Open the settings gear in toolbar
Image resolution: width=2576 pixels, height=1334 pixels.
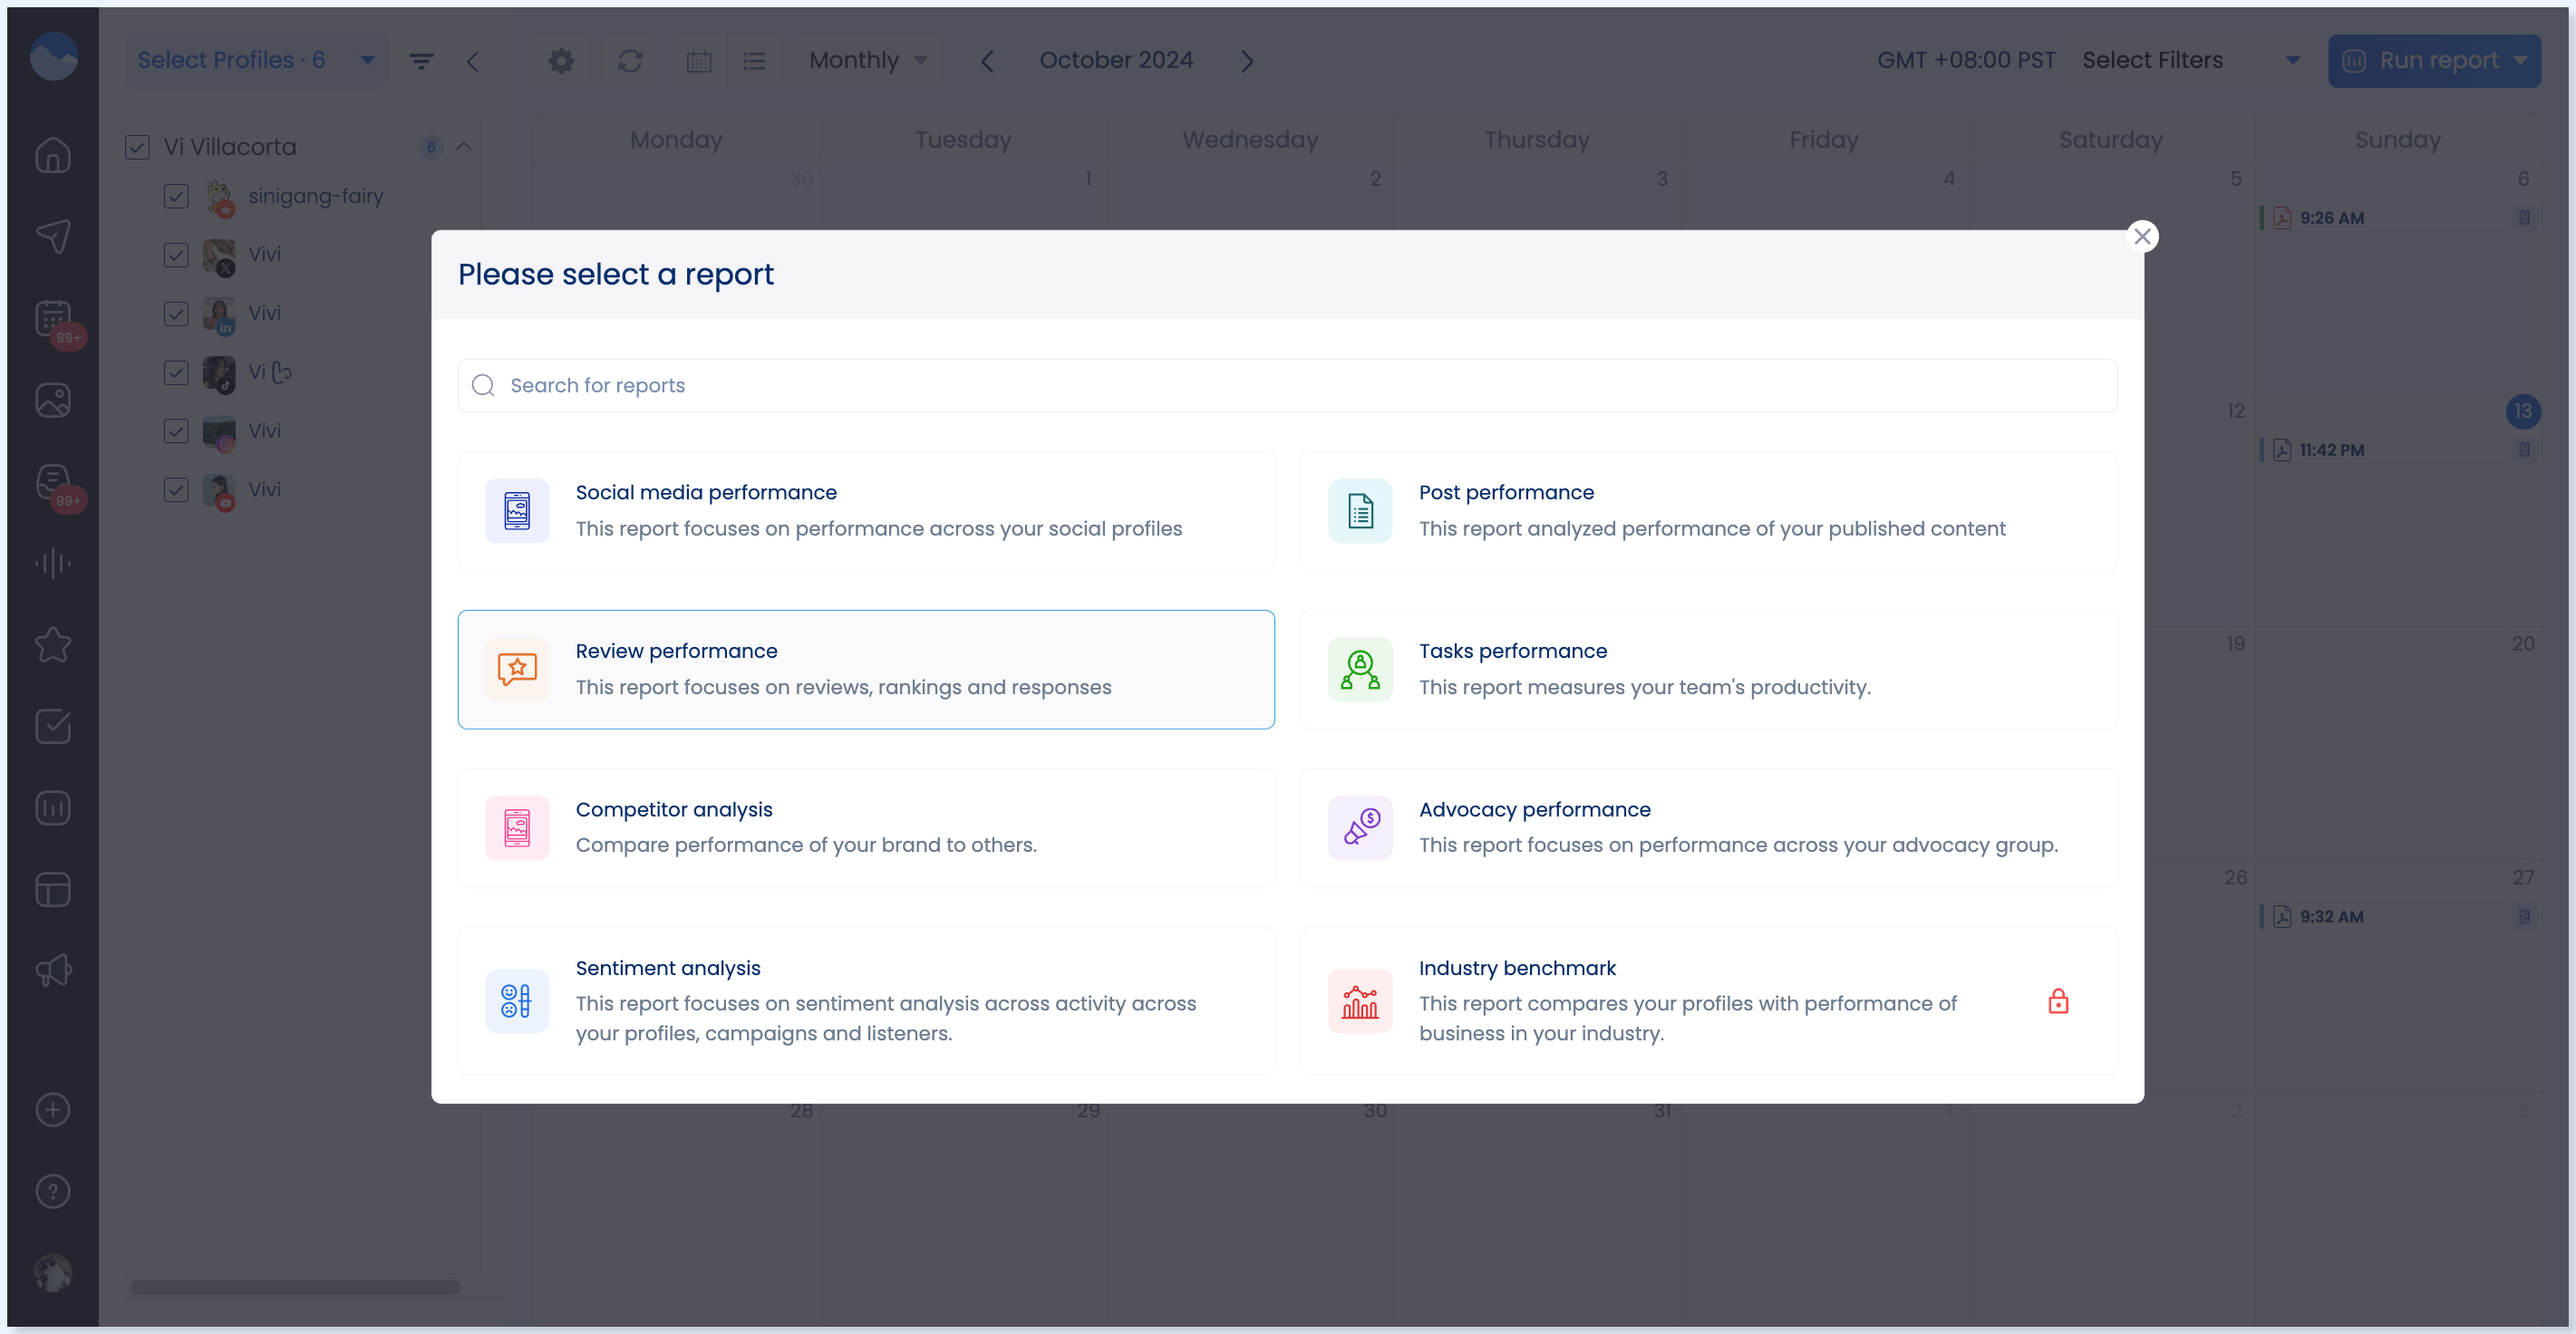click(x=561, y=61)
